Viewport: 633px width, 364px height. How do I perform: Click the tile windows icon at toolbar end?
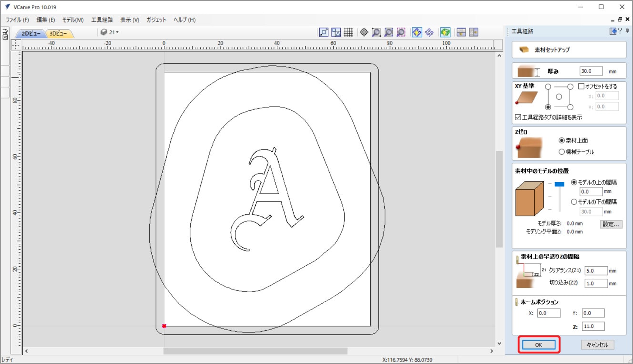click(473, 32)
